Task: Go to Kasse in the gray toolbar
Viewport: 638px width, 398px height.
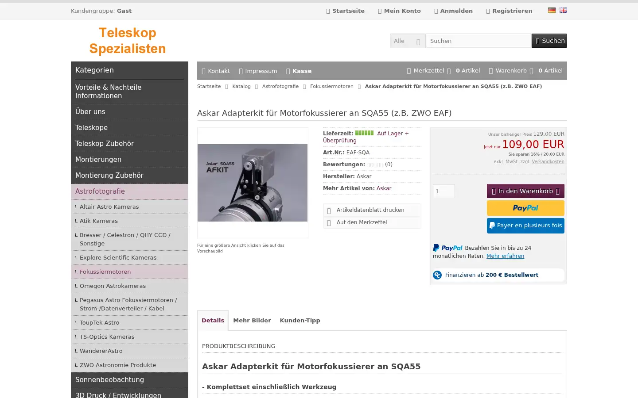Action: (299, 71)
